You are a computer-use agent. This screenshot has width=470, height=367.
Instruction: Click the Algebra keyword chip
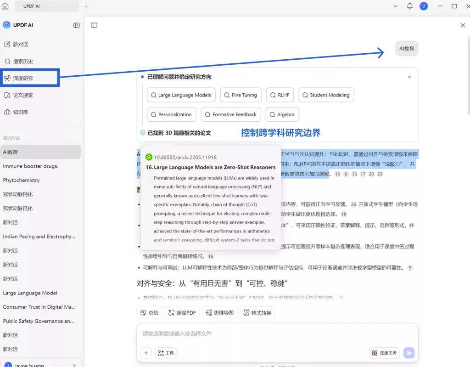tap(282, 114)
